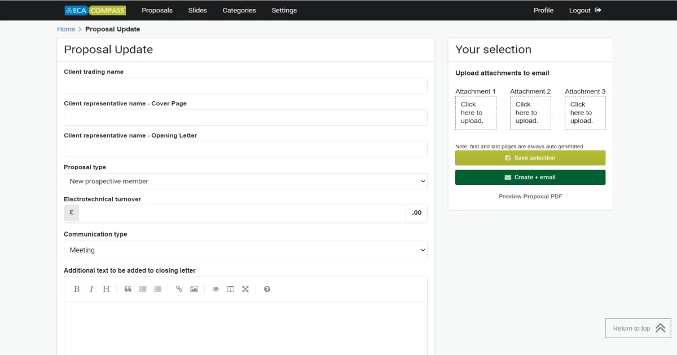Apply italic formatting in the closing letter editor

click(91, 289)
